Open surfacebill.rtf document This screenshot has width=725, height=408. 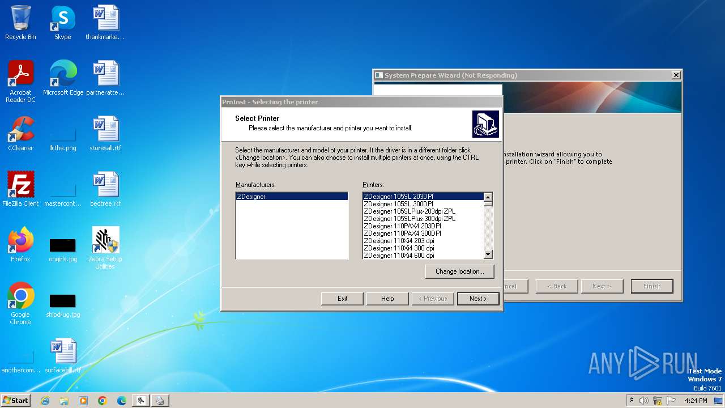[63, 356]
